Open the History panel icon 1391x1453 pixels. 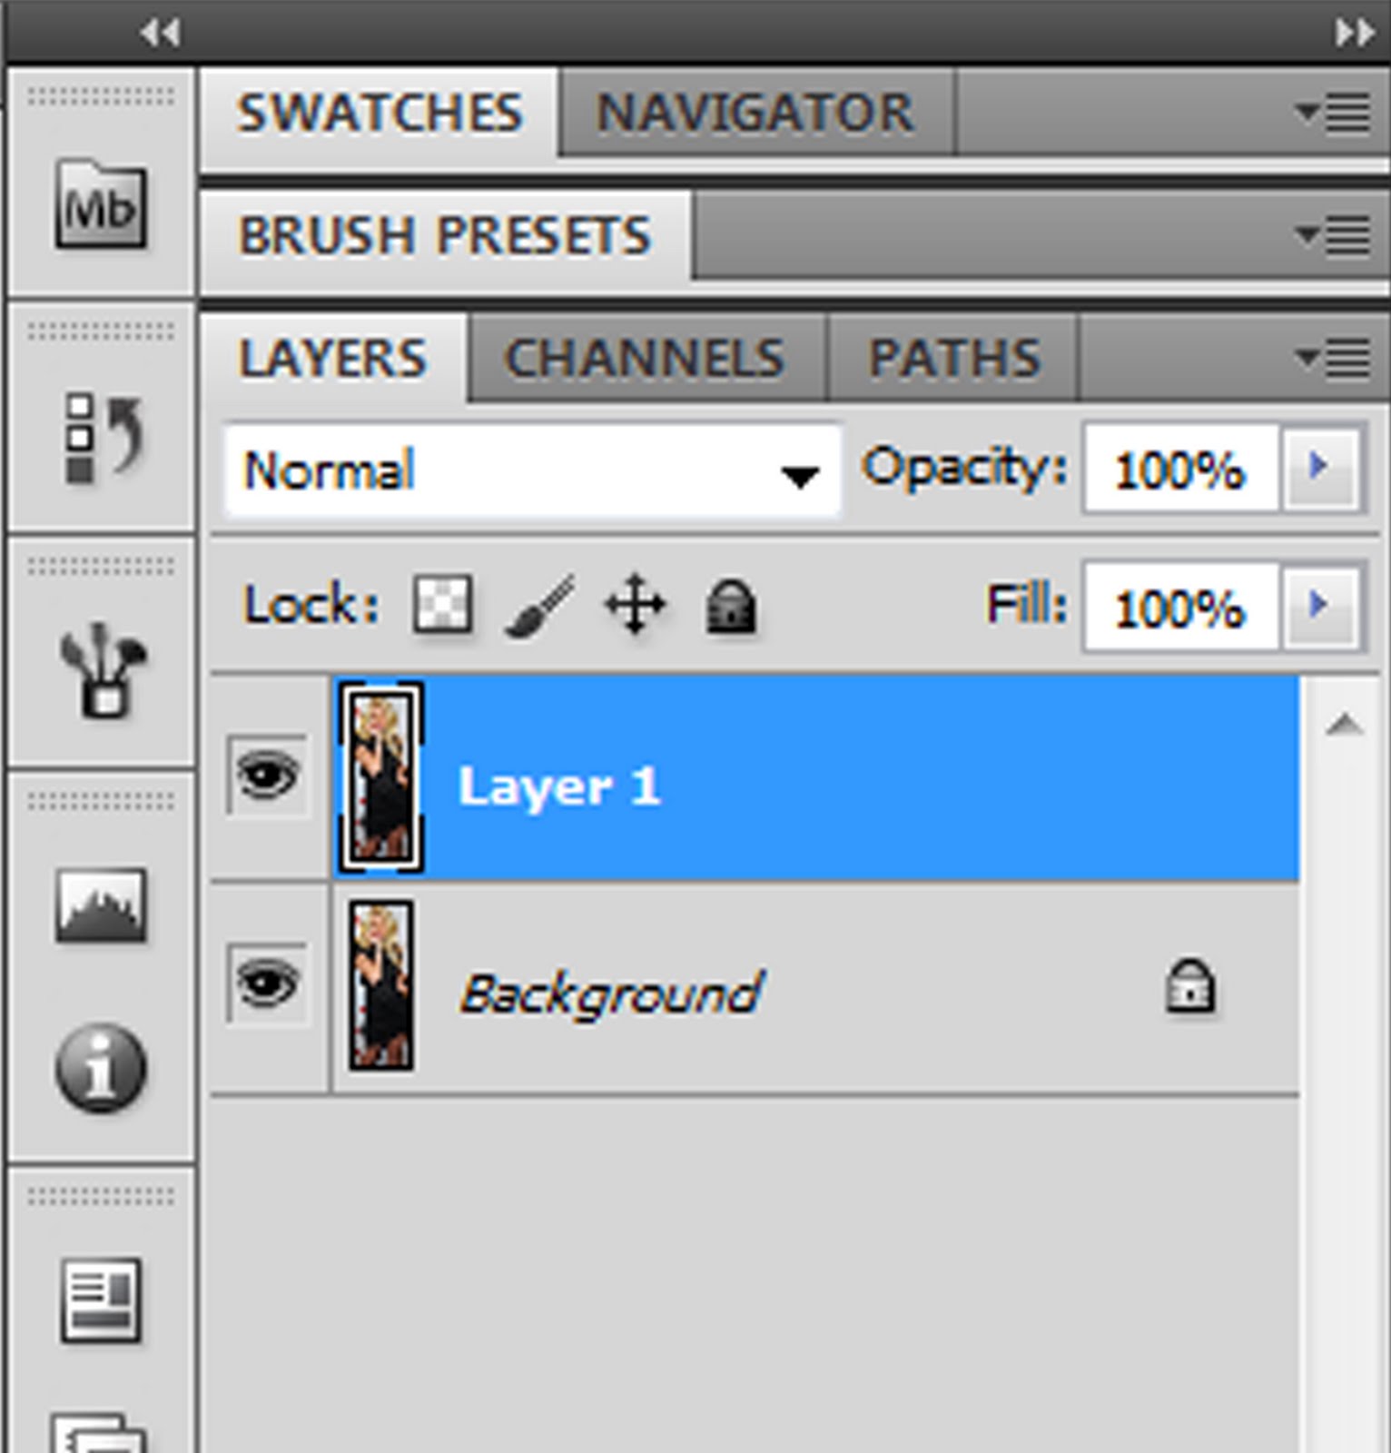click(x=102, y=438)
